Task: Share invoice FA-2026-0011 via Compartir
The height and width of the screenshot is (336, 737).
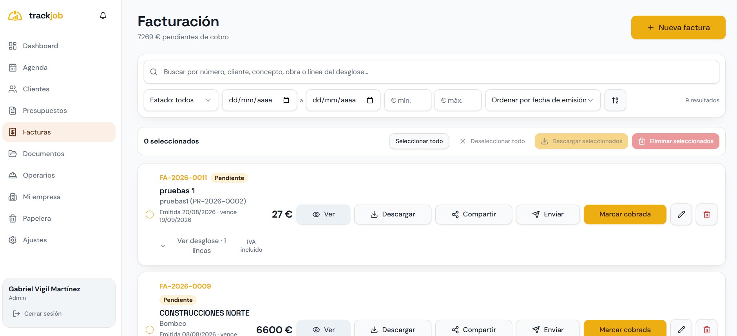Action: [473, 214]
